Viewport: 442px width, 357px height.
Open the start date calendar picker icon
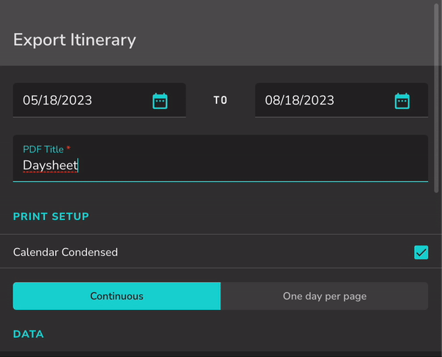pyautogui.click(x=160, y=101)
